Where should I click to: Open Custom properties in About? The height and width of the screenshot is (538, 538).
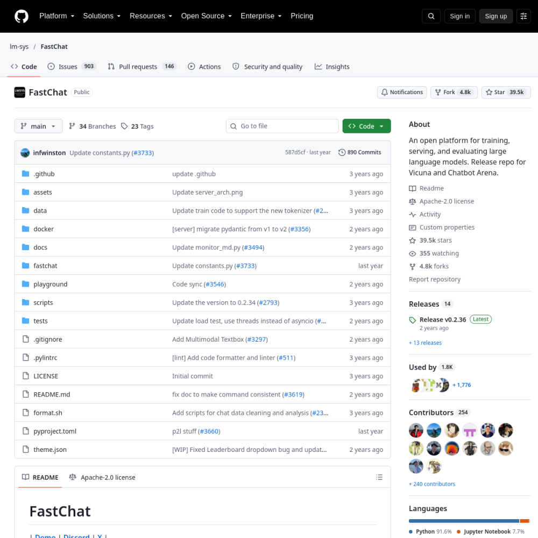click(442, 228)
